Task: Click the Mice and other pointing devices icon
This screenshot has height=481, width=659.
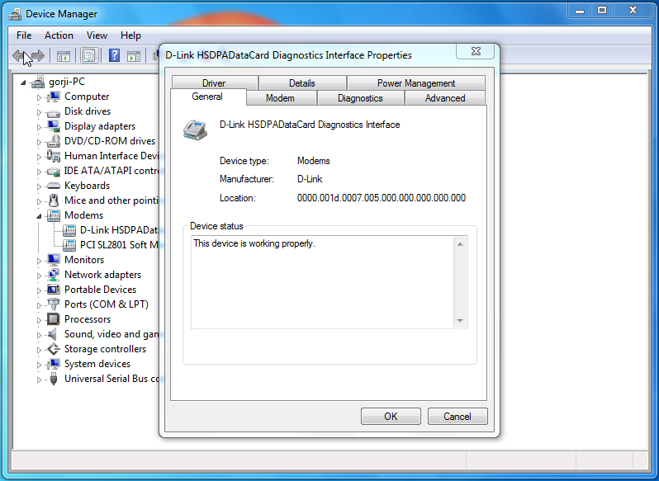Action: pyautogui.click(x=54, y=200)
